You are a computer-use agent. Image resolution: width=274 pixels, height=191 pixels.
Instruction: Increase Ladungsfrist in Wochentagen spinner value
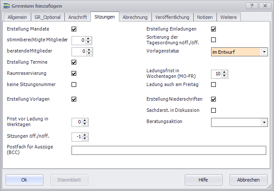coord(224,72)
